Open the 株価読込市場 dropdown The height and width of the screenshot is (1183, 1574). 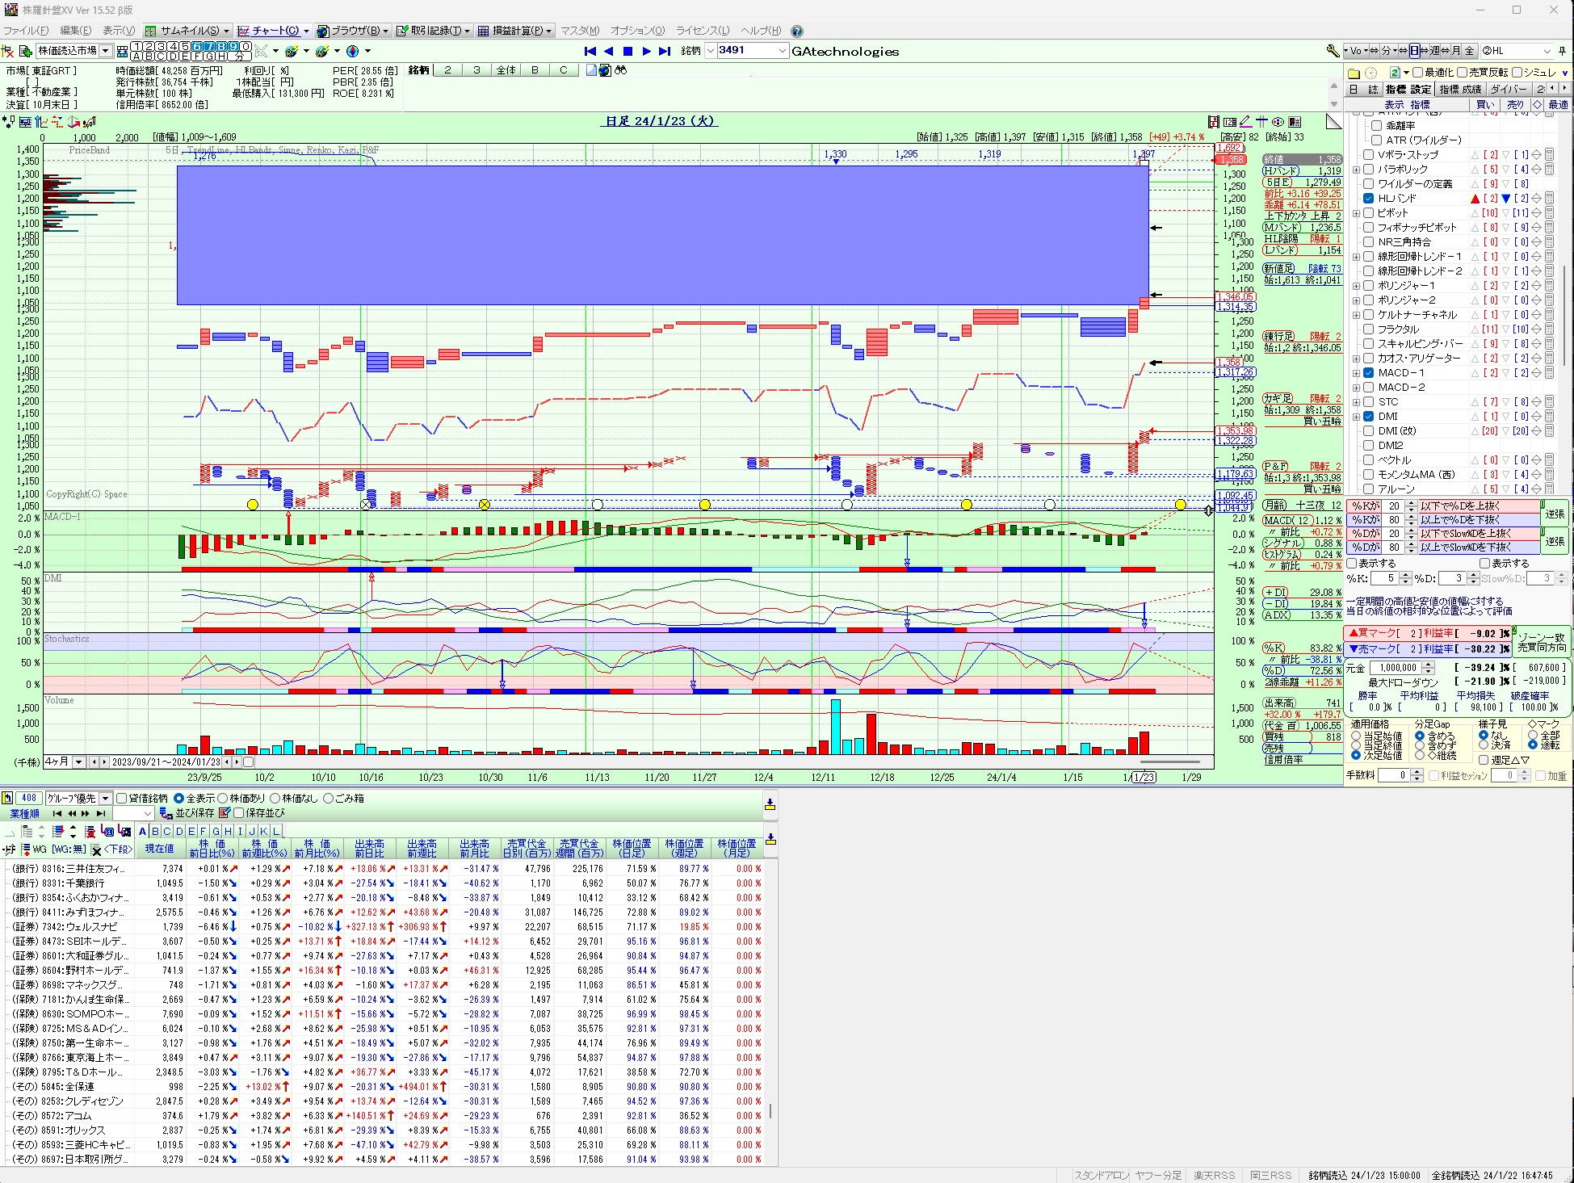click(106, 51)
